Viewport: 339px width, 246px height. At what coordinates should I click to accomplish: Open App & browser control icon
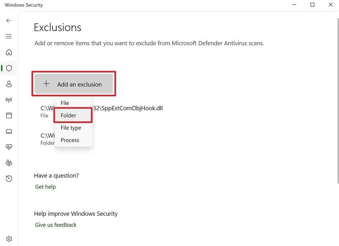pos(9,115)
